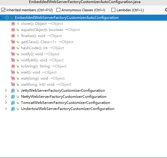Click the public lock icon beside toString()

pyautogui.click(x=18, y=67)
